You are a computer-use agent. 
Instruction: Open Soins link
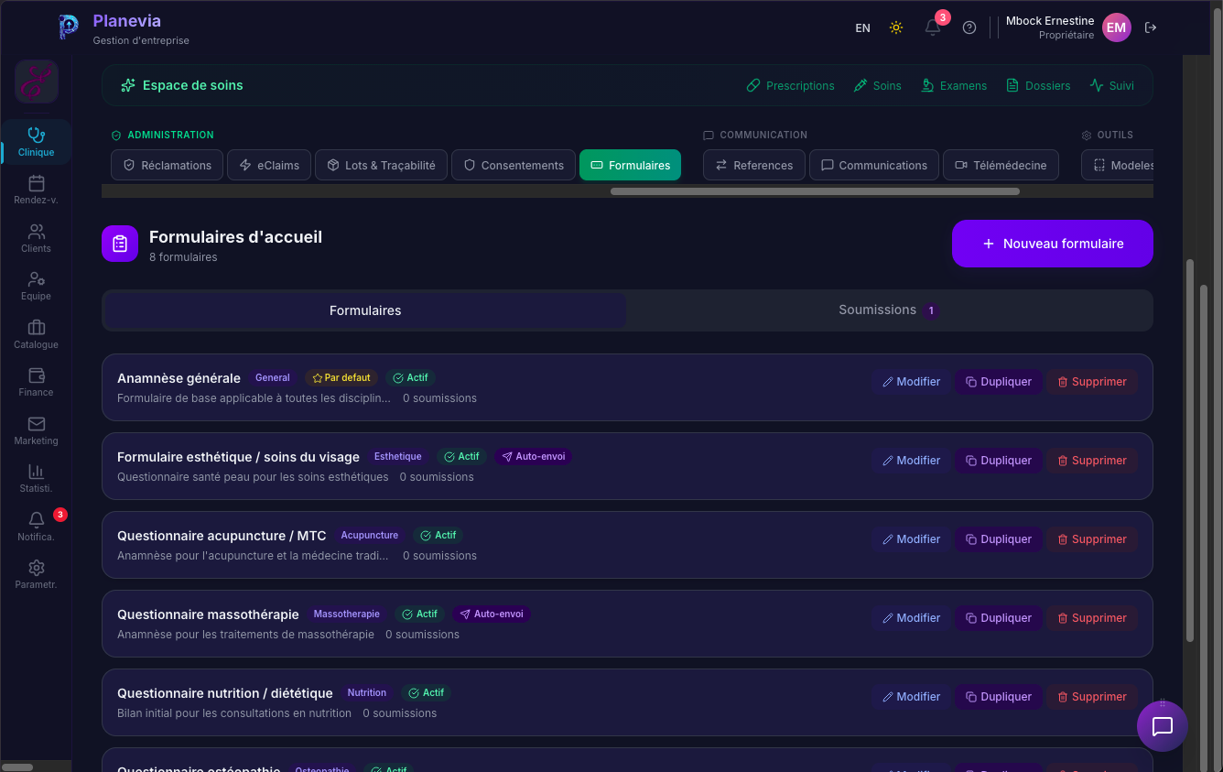(877, 85)
